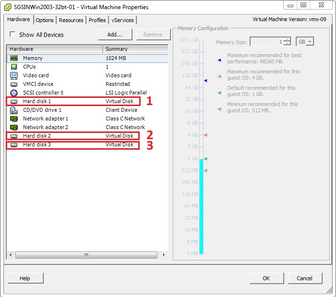Viewport: 336px width, 297px height.
Task: Switch to the Hardware tab
Action: coord(19,20)
